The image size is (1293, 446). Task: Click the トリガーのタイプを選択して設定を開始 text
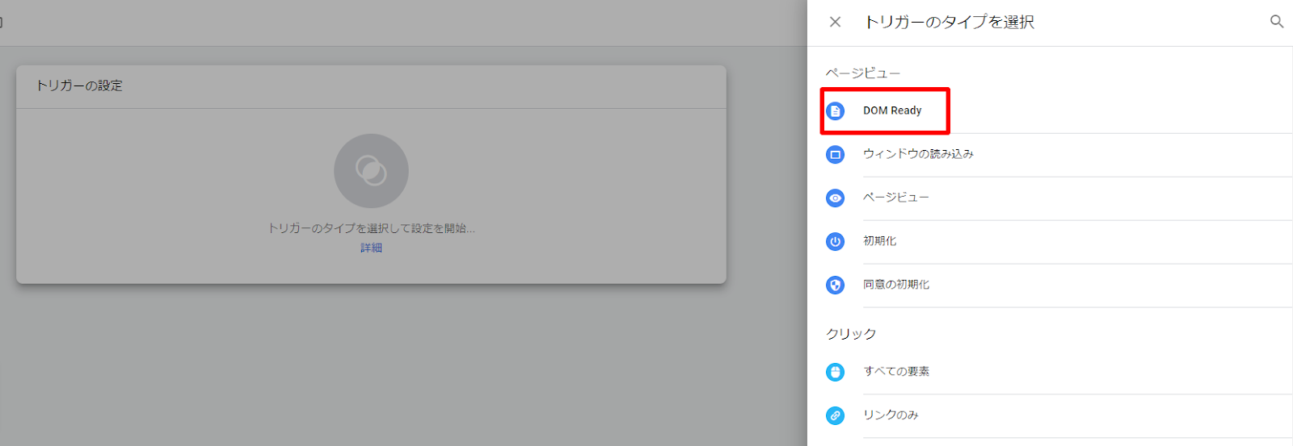371,228
